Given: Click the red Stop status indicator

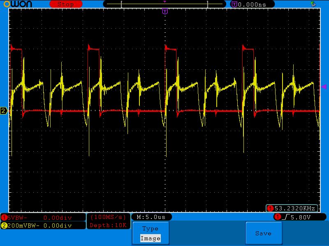Looking at the screenshot, I should pos(66,4).
